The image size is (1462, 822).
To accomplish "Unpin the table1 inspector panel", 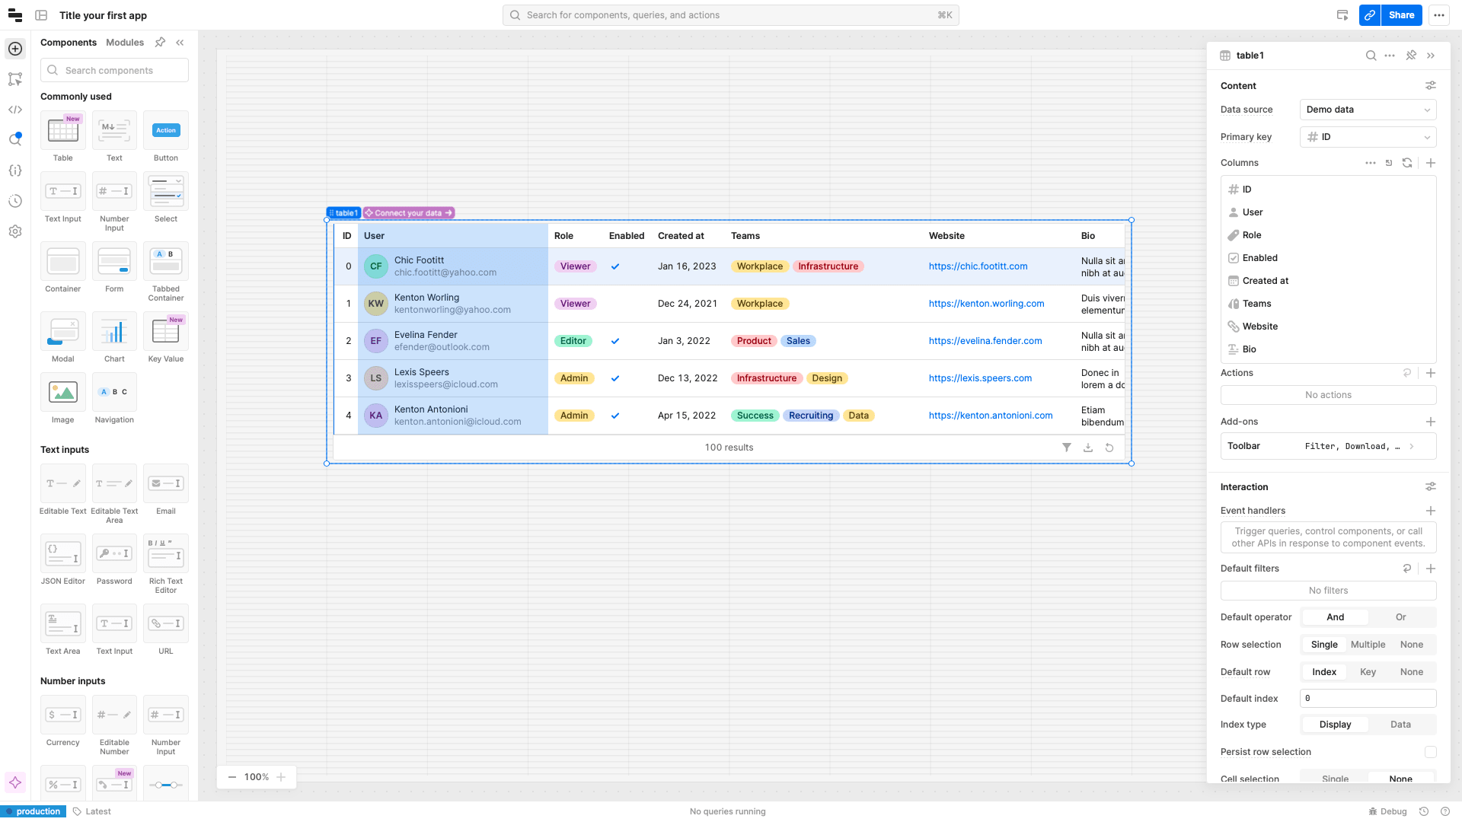I will pyautogui.click(x=1411, y=56).
